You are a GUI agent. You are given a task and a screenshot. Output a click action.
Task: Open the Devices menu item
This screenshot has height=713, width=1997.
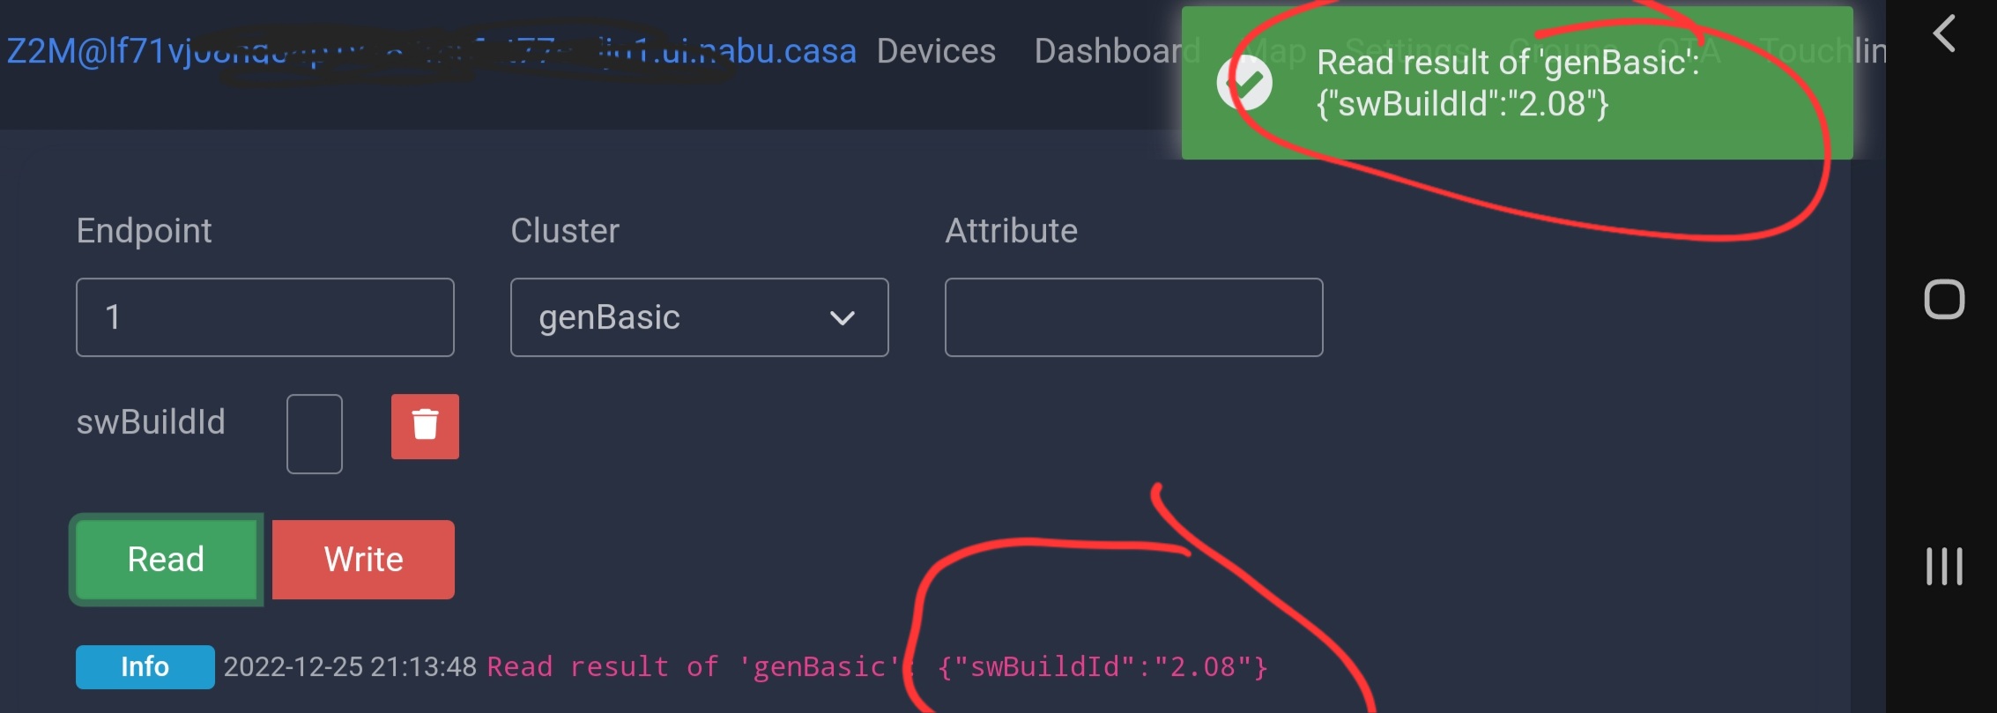click(936, 51)
